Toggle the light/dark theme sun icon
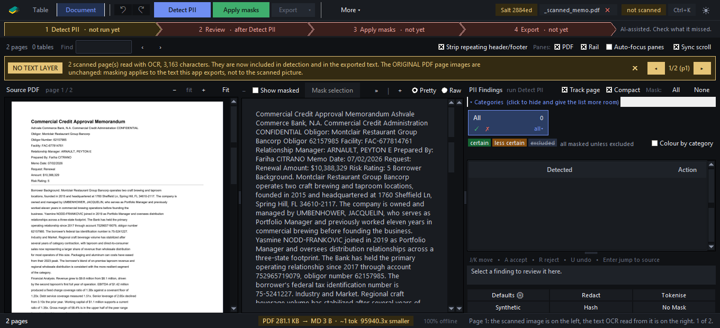 click(x=706, y=10)
